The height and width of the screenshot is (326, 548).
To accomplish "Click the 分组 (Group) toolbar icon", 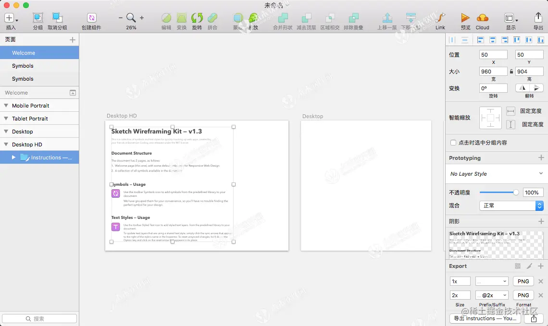I will (x=38, y=18).
